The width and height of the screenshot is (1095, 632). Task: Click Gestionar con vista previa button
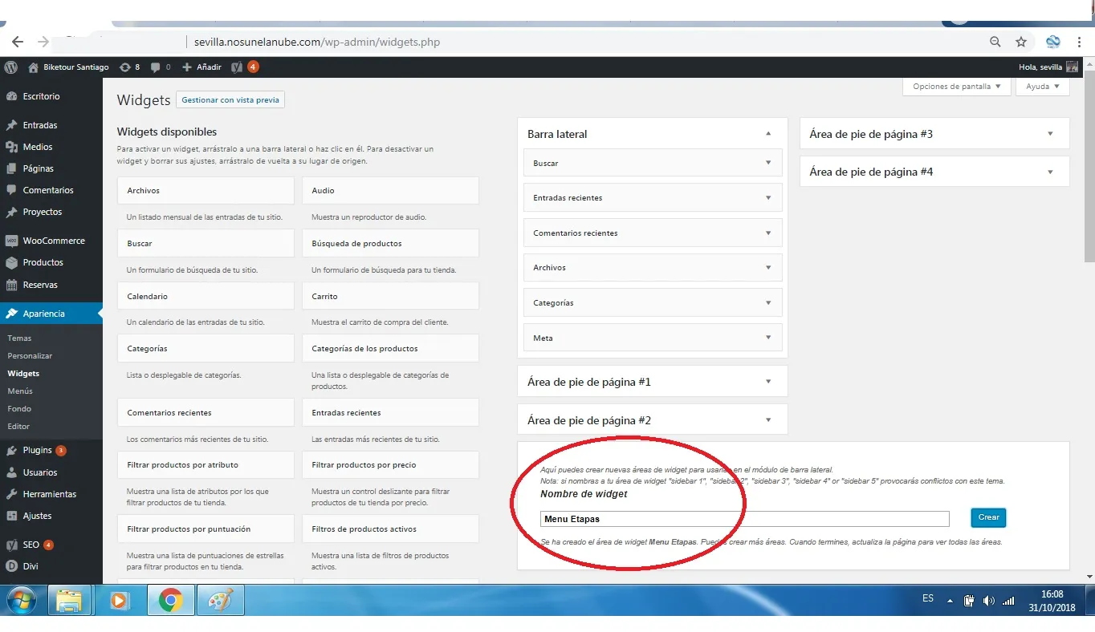click(x=230, y=100)
